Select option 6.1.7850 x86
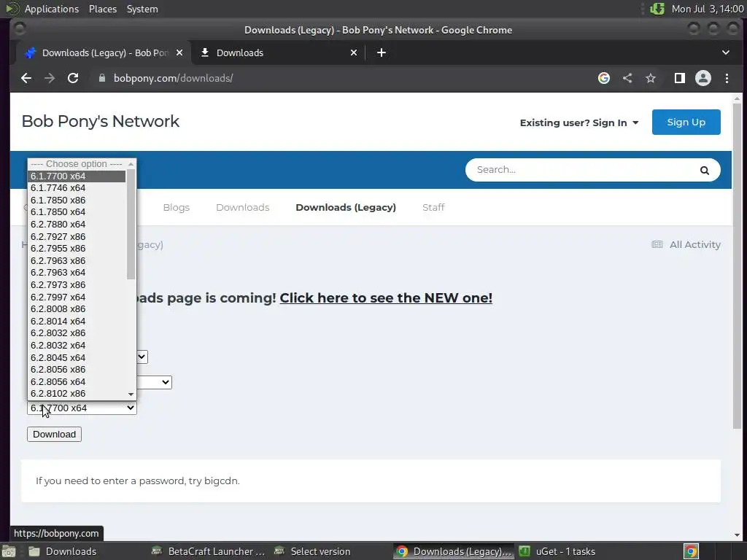 pyautogui.click(x=77, y=201)
